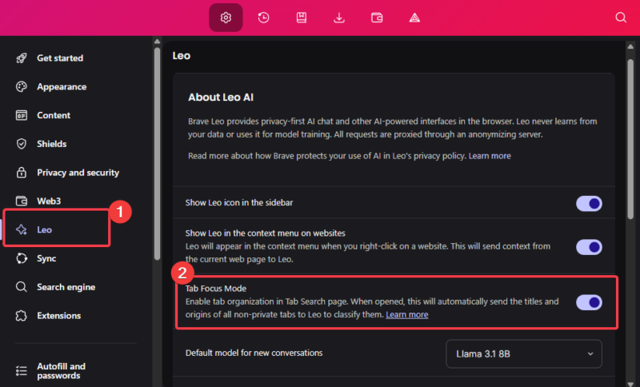Click the main panel scroll up arrow
The image size is (640, 387).
click(630, 46)
